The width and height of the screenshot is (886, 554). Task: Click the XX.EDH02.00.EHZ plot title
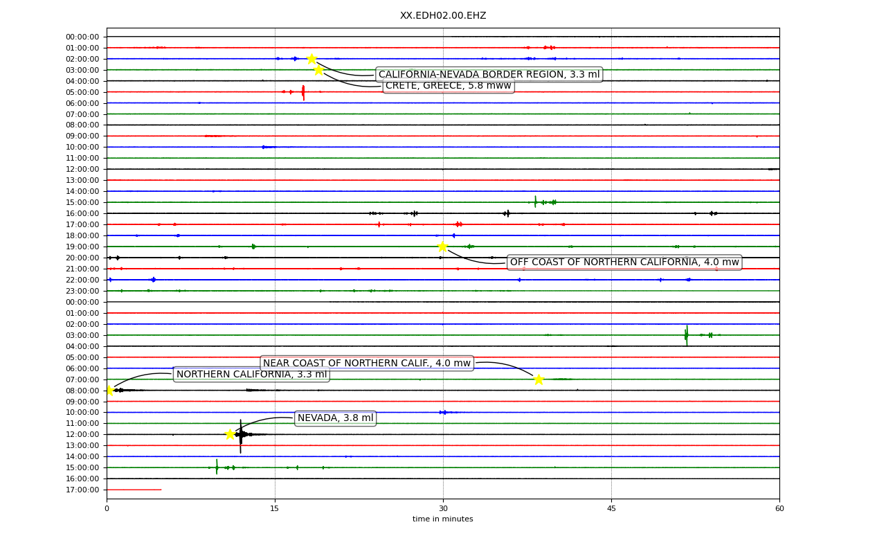pyautogui.click(x=443, y=16)
